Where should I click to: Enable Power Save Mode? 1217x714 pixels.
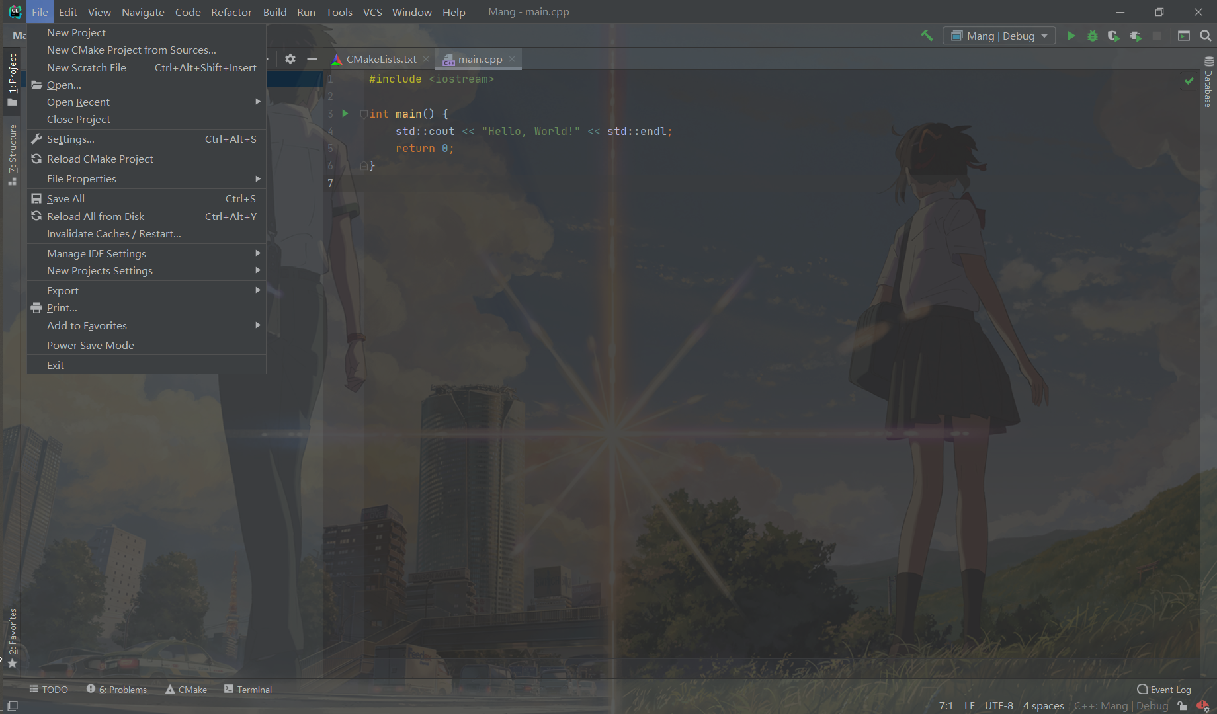[90, 344]
